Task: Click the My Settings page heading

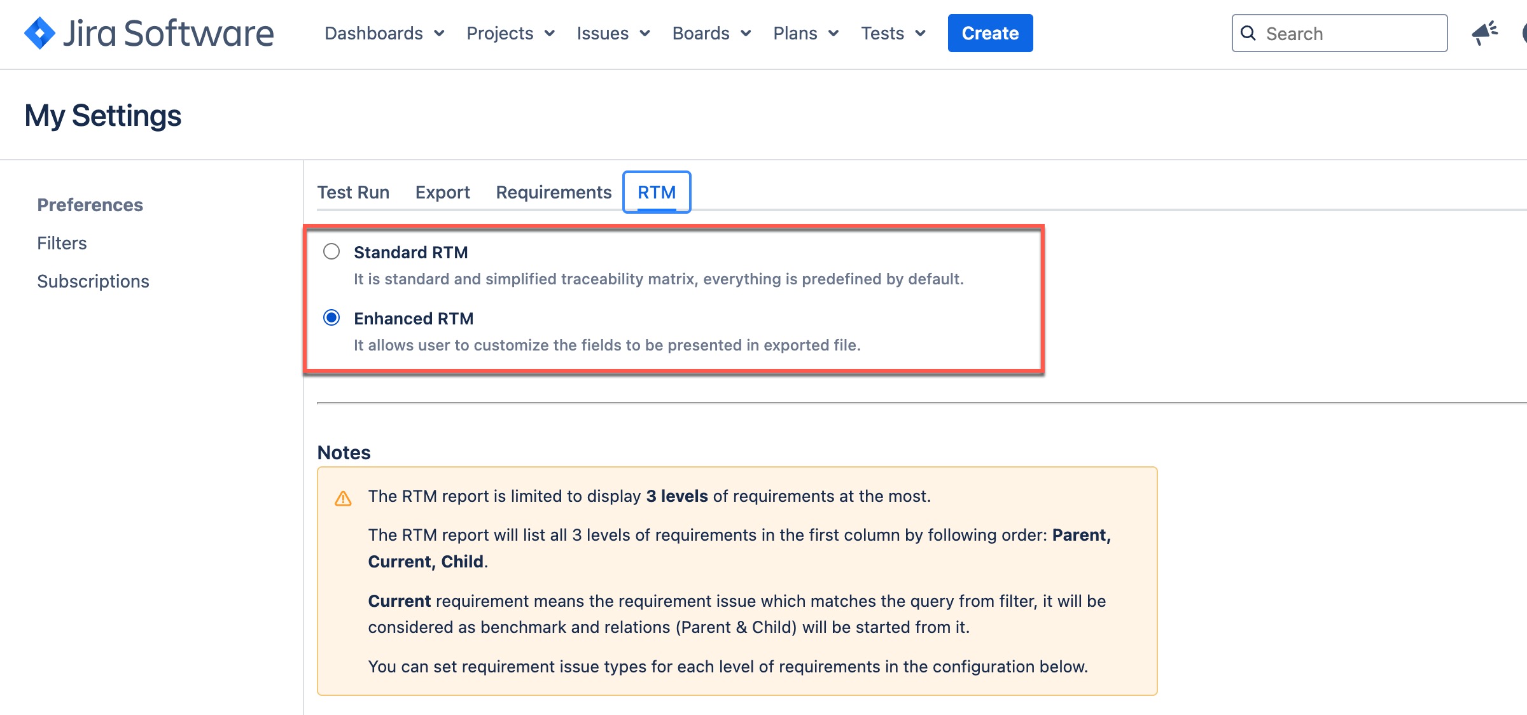Action: [x=103, y=116]
